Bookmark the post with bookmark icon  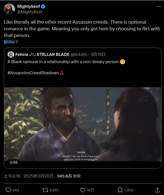click(120, 190)
